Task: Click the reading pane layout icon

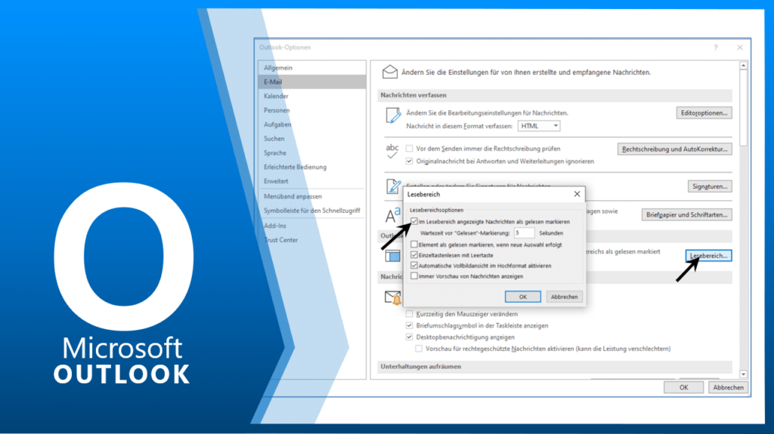Action: tap(393, 255)
